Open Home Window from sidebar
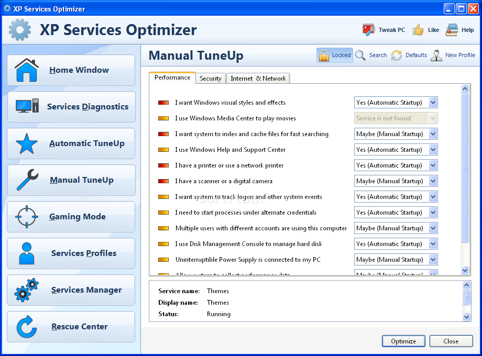 click(x=71, y=70)
